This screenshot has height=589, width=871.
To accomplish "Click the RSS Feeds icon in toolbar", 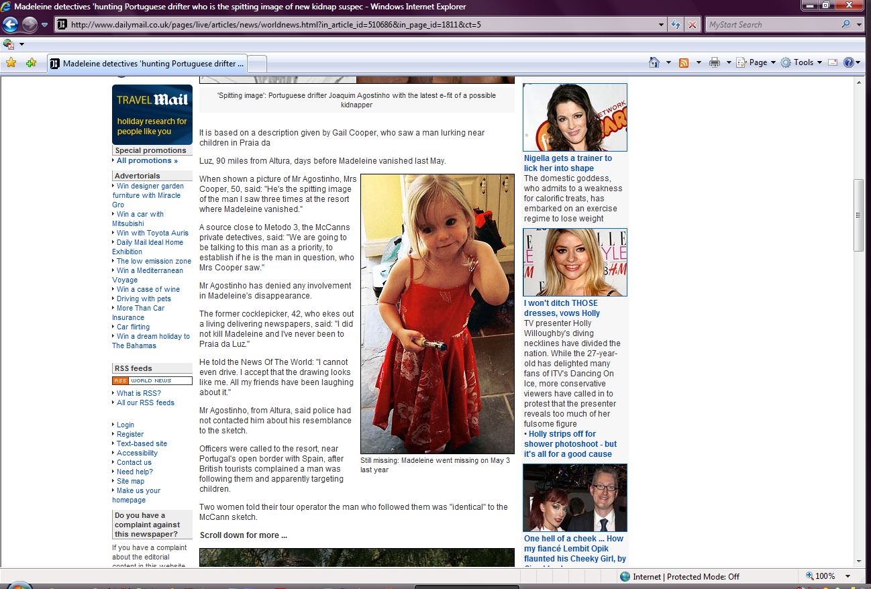I will pyautogui.click(x=684, y=62).
